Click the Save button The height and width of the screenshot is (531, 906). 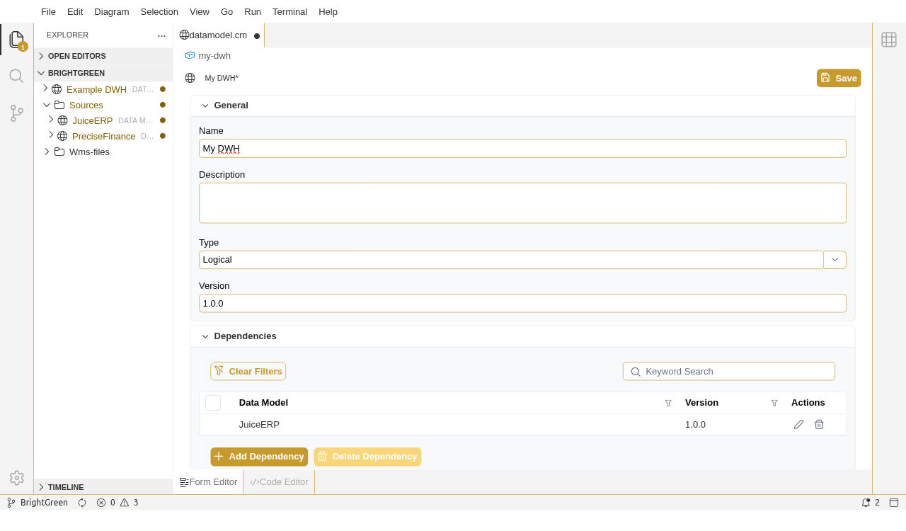tap(839, 78)
